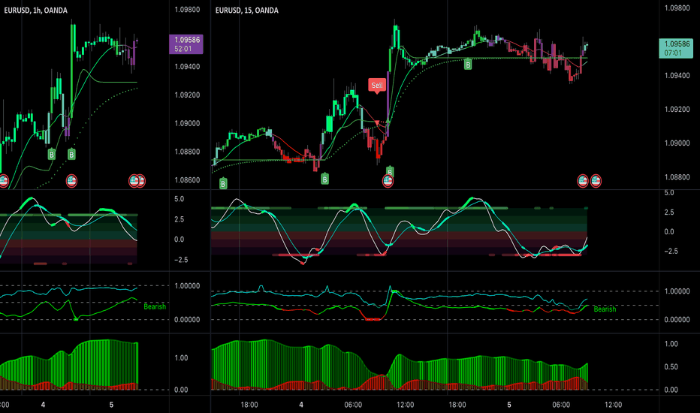
Task: Click the B marker below the dip after date 4
Action: coord(324,179)
